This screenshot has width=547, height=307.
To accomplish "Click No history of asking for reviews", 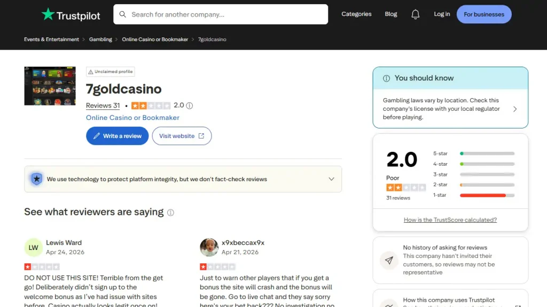I will point(445,247).
